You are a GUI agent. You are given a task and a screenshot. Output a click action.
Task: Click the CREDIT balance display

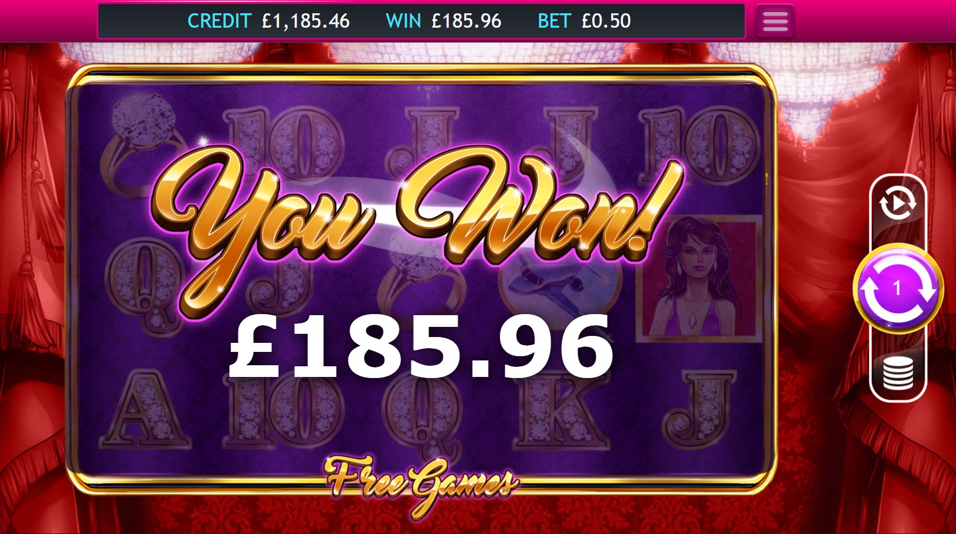[269, 21]
